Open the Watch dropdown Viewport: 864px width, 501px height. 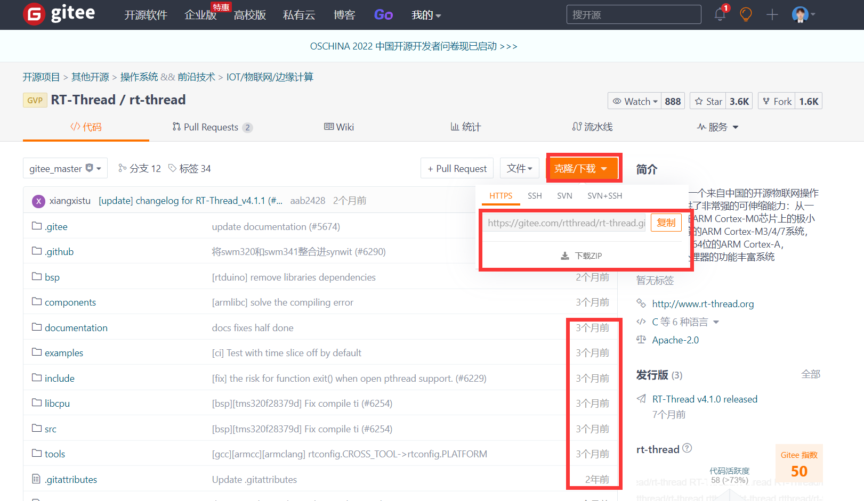coord(634,101)
